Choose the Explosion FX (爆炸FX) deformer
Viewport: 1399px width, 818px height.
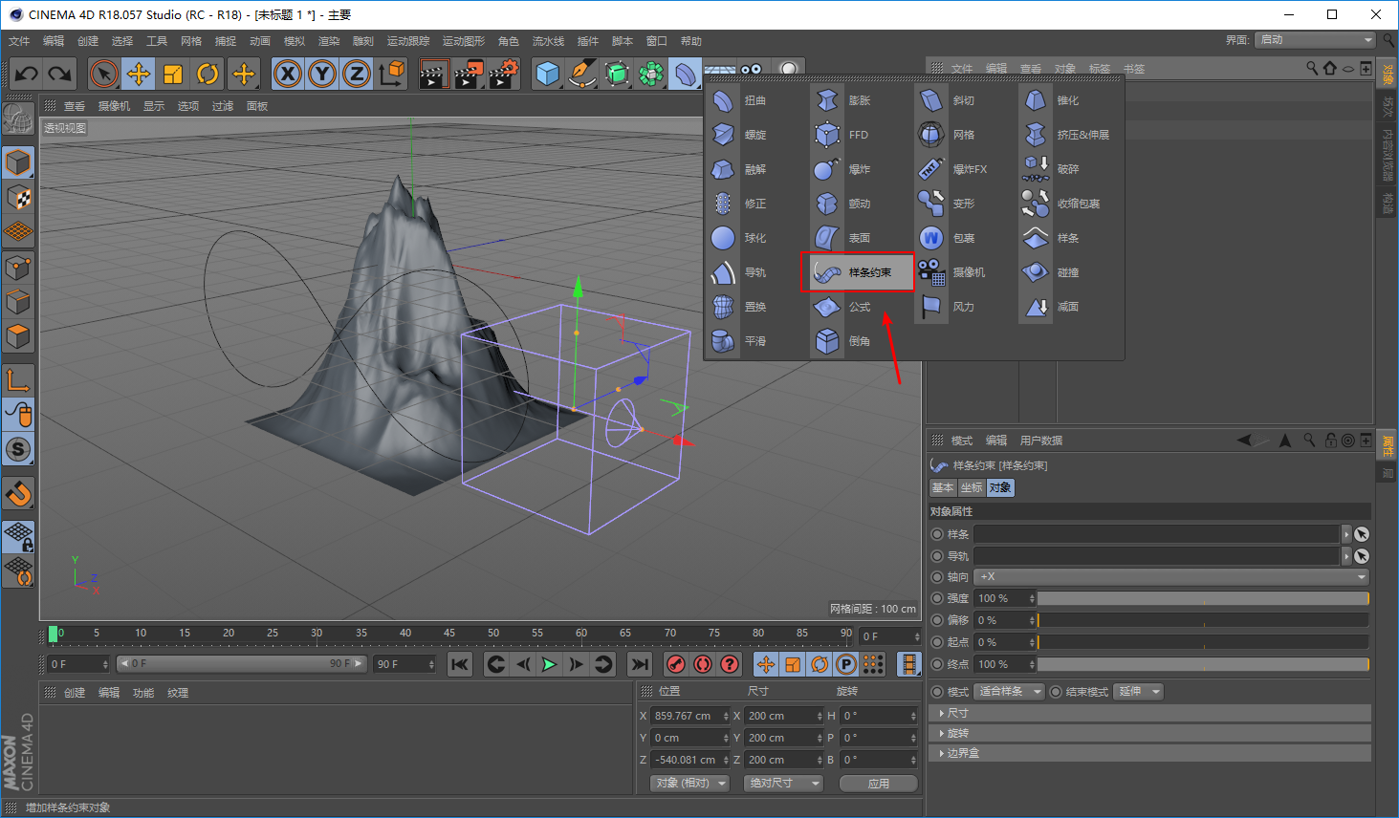[956, 169]
